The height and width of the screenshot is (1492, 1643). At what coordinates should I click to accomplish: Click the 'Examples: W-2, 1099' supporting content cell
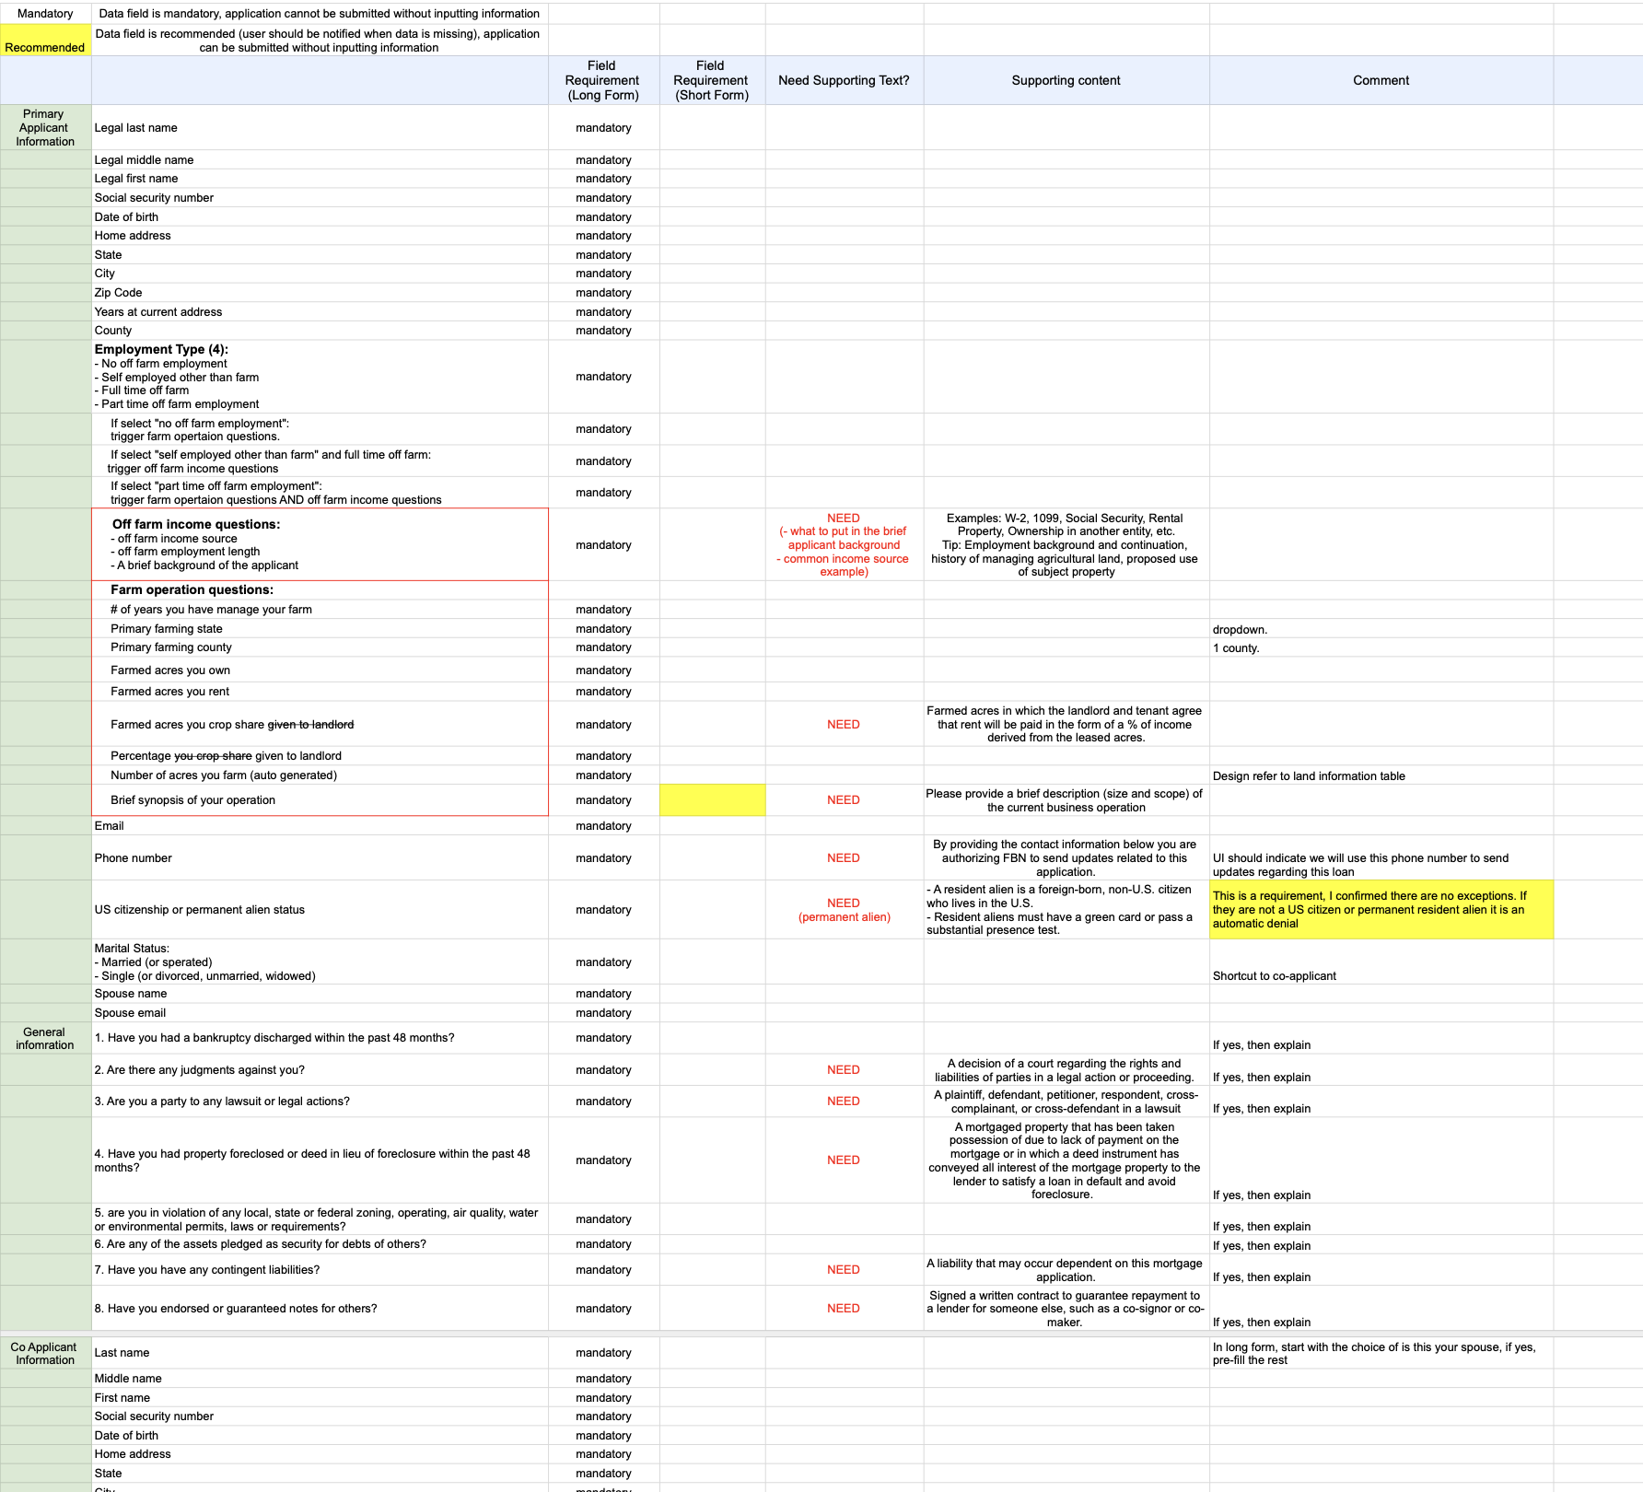click(x=1066, y=544)
